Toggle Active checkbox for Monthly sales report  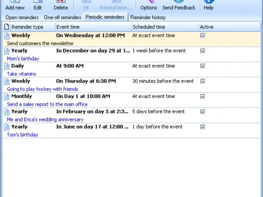pyautogui.click(x=203, y=97)
